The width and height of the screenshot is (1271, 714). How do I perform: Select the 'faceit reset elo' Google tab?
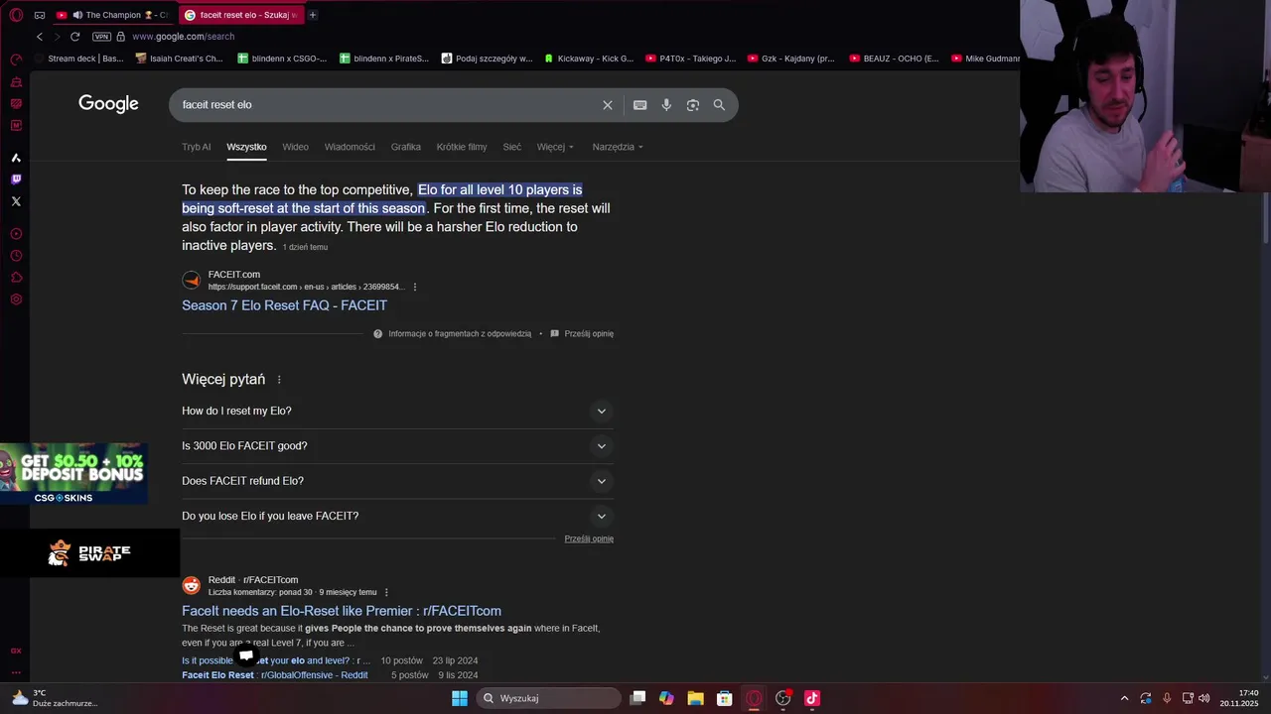[241, 15]
